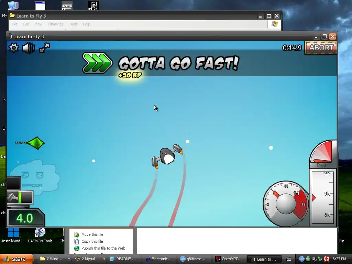Click the Drag gauge
This screenshot has width=352, height=264.
click(323, 154)
